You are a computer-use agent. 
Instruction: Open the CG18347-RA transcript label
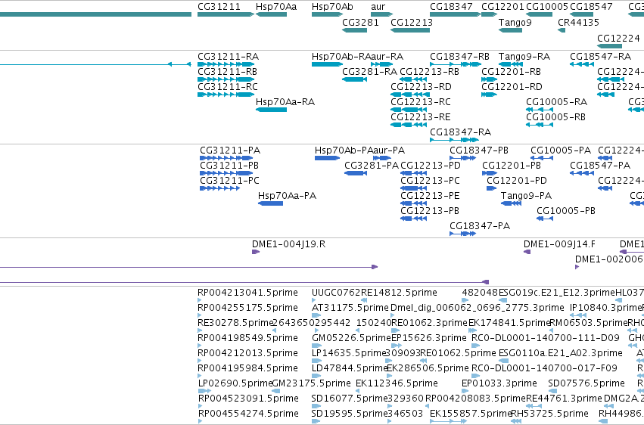click(460, 132)
